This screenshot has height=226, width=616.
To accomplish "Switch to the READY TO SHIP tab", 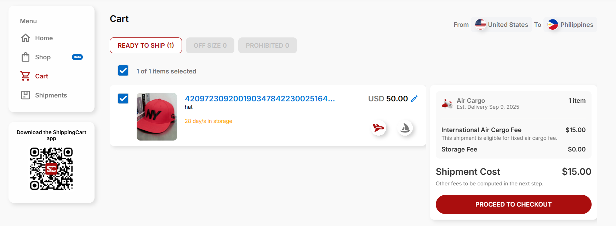I will 146,46.
